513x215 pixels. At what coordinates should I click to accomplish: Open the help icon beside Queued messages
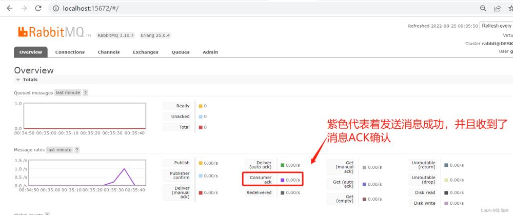pyautogui.click(x=85, y=93)
